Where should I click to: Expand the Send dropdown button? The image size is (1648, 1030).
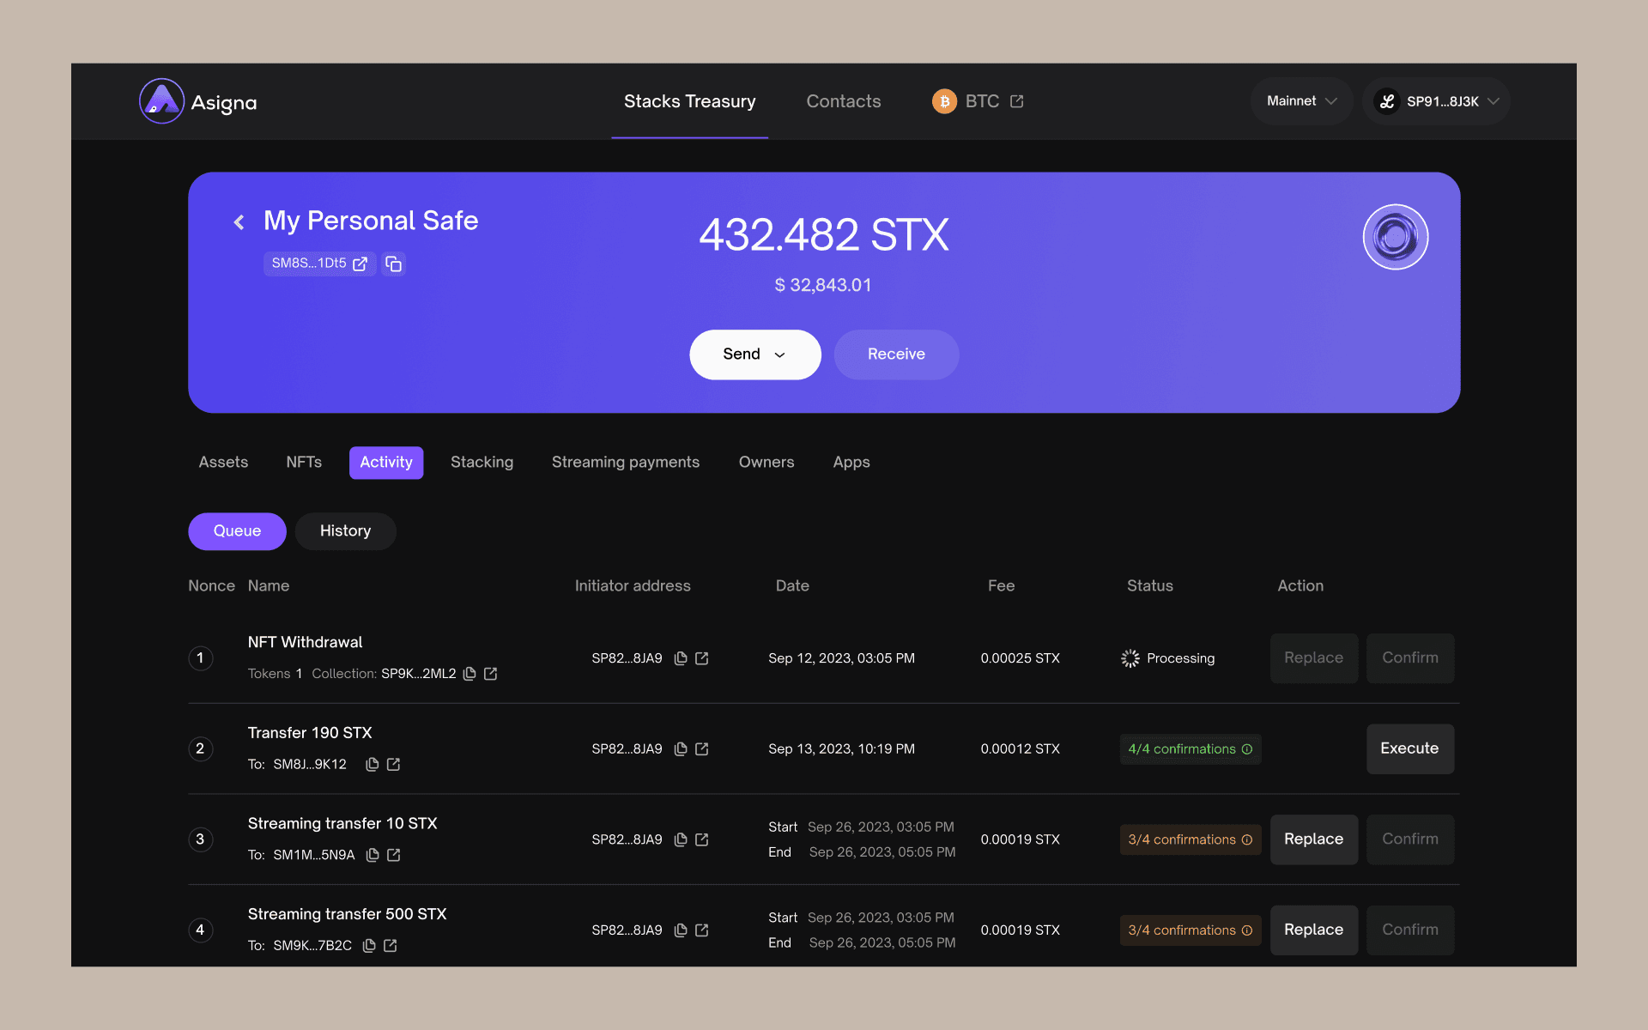[754, 354]
